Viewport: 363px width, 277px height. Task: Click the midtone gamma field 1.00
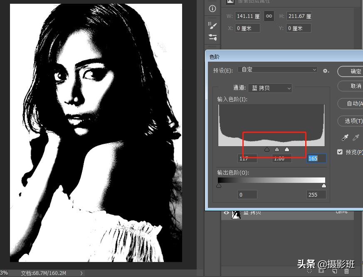(282, 158)
